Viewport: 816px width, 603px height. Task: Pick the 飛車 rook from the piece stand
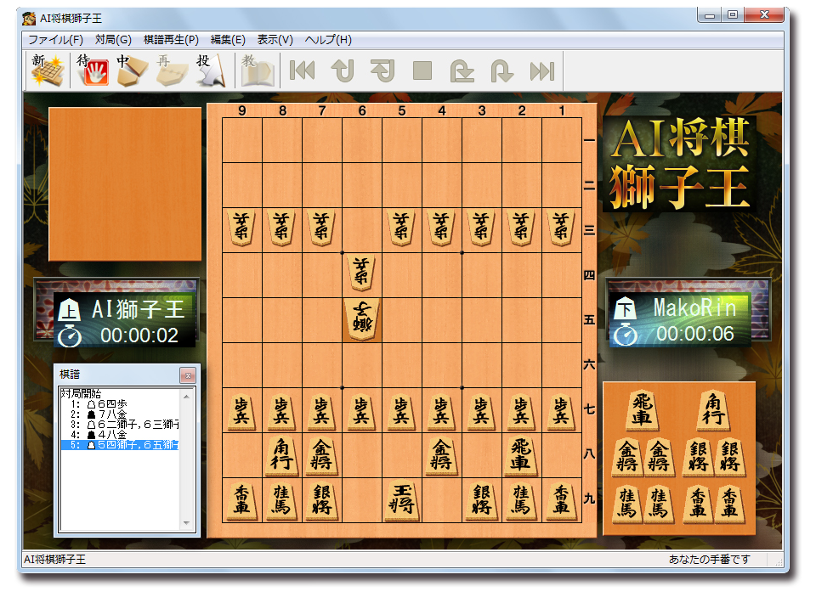pos(643,411)
